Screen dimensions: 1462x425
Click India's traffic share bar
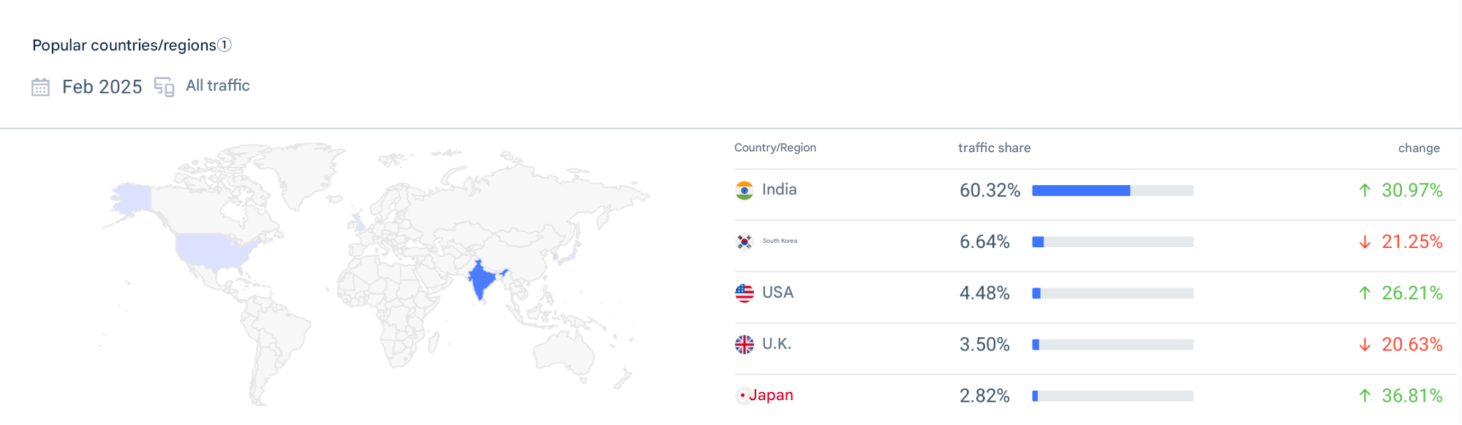coord(1112,190)
